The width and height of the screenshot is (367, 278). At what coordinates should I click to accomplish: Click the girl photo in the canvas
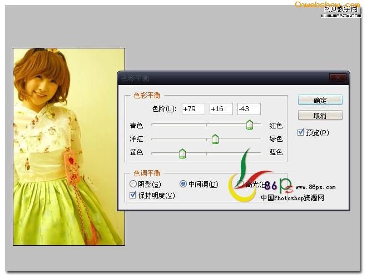pyautogui.click(x=69, y=147)
